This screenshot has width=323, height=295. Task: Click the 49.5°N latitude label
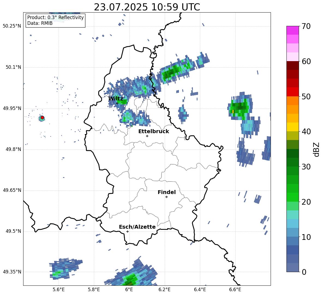point(14,231)
